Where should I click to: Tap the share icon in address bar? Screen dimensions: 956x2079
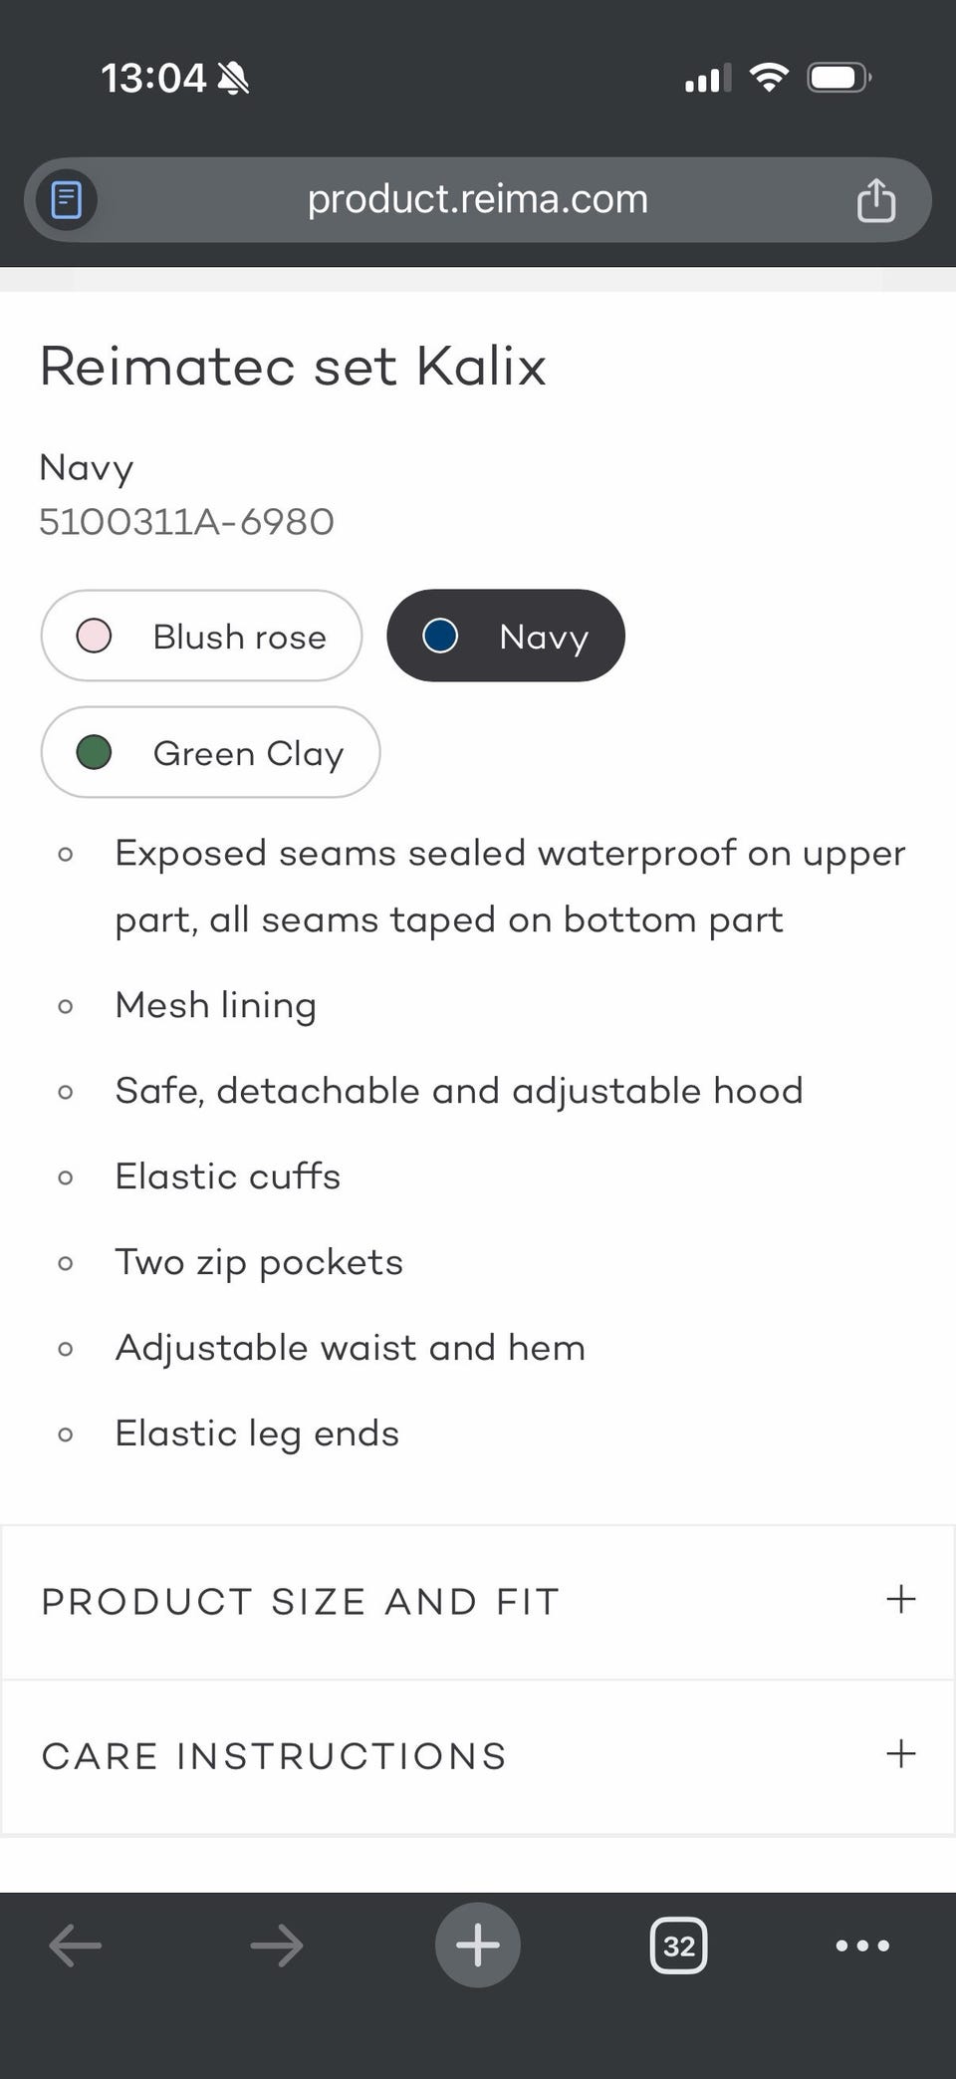pos(875,199)
